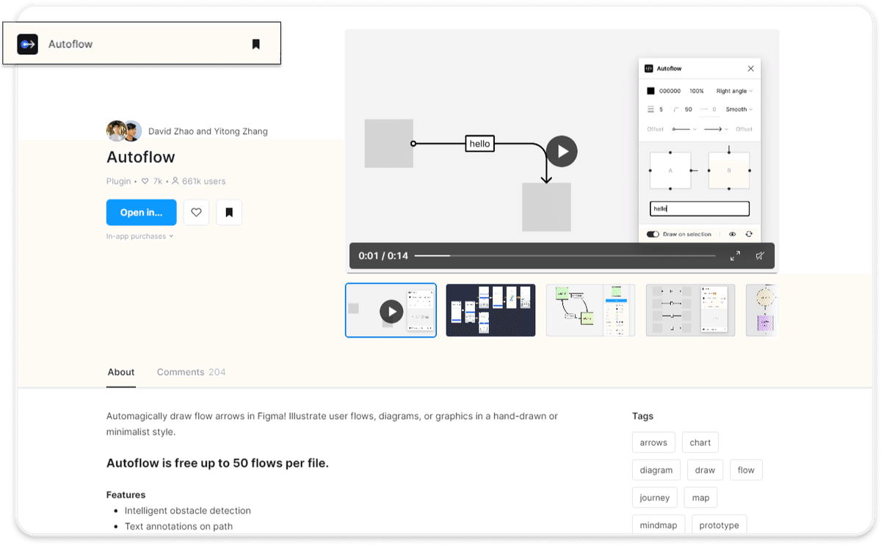
Task: Click the refresh arrows icon in the plugin panel
Action: tap(749, 234)
